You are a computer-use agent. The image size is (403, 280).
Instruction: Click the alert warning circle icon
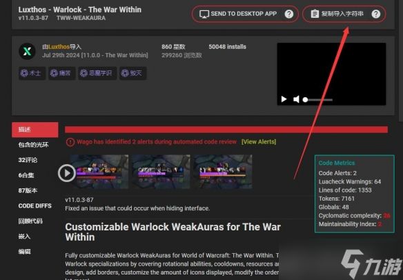(x=70, y=142)
